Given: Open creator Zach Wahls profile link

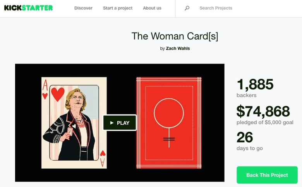Looking at the screenshot, I should coord(178,48).
